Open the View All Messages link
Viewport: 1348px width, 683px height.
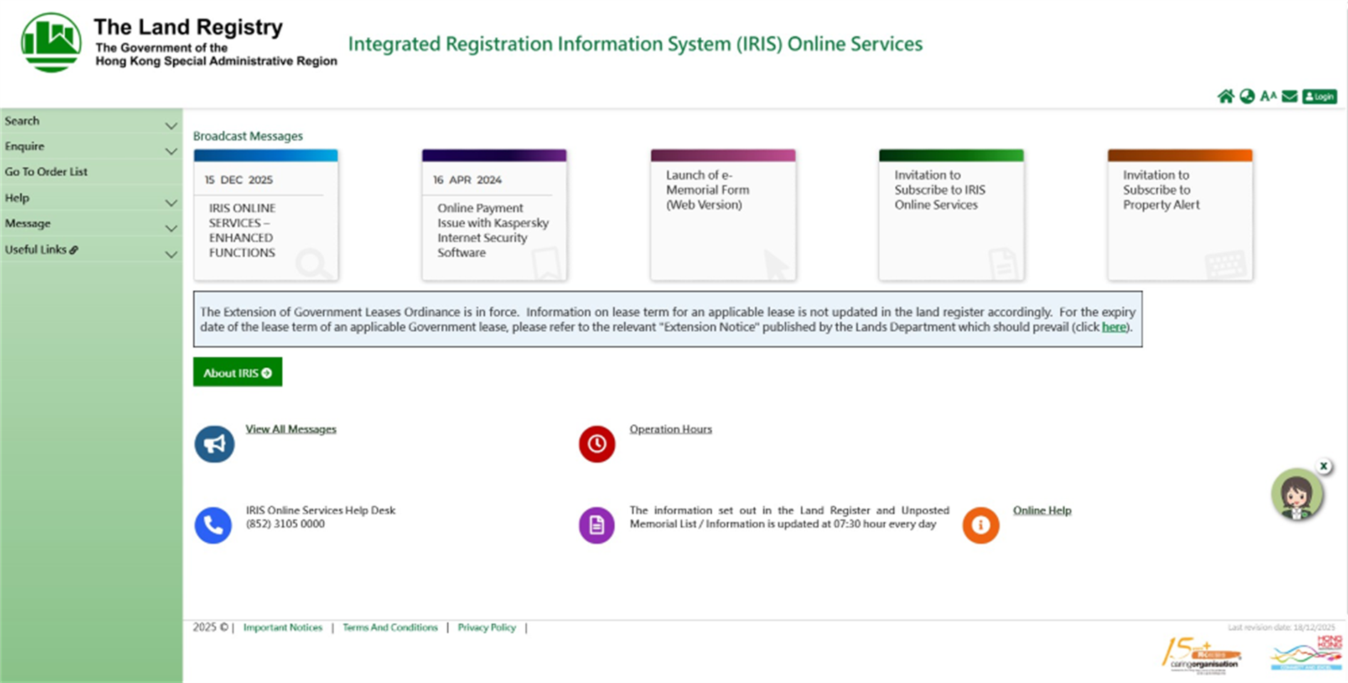[x=291, y=429]
